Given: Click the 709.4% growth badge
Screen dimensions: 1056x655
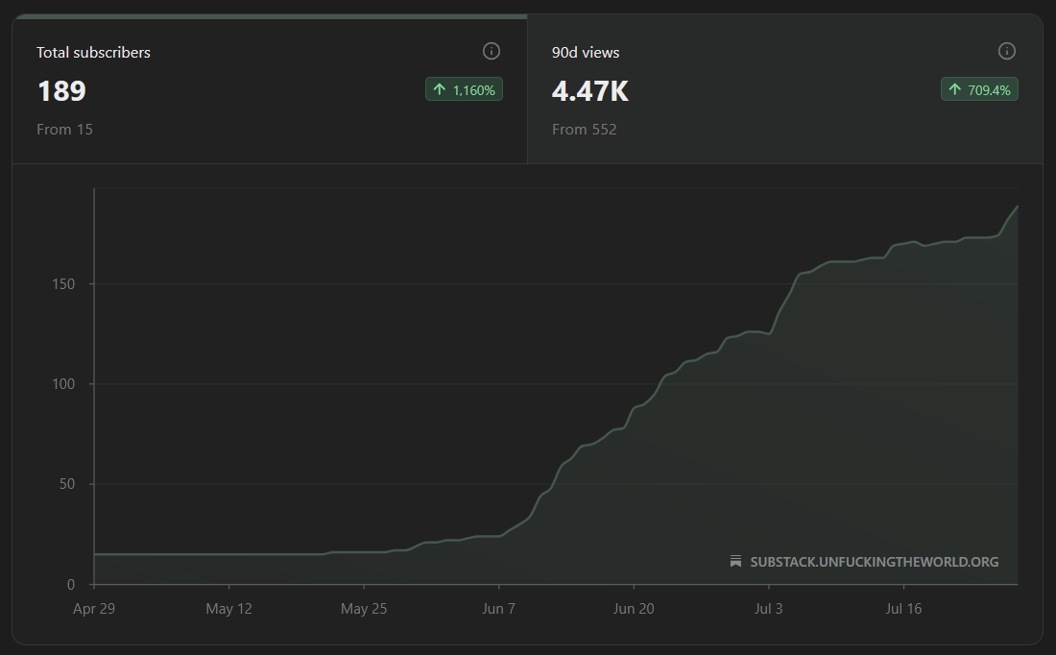Looking at the screenshot, I should 979,89.
